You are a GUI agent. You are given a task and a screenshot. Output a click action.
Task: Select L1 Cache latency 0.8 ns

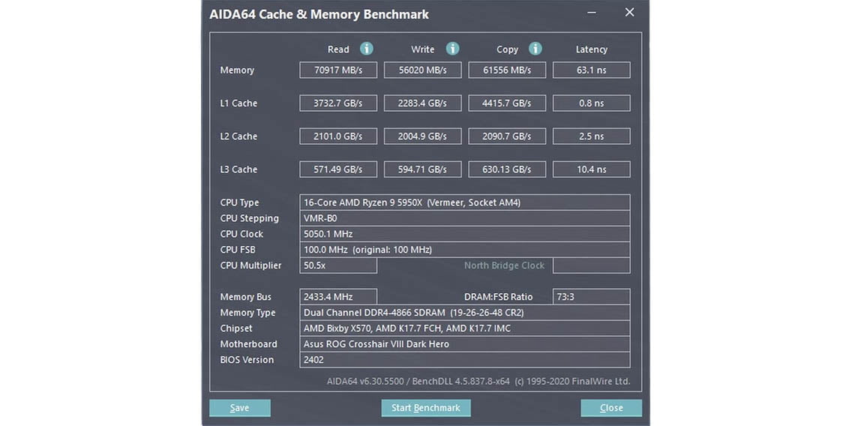point(592,103)
